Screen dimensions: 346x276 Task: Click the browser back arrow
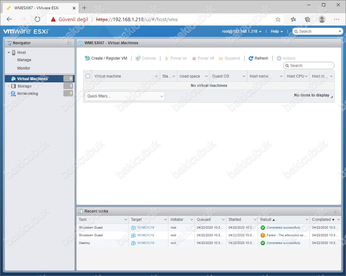pos(9,19)
